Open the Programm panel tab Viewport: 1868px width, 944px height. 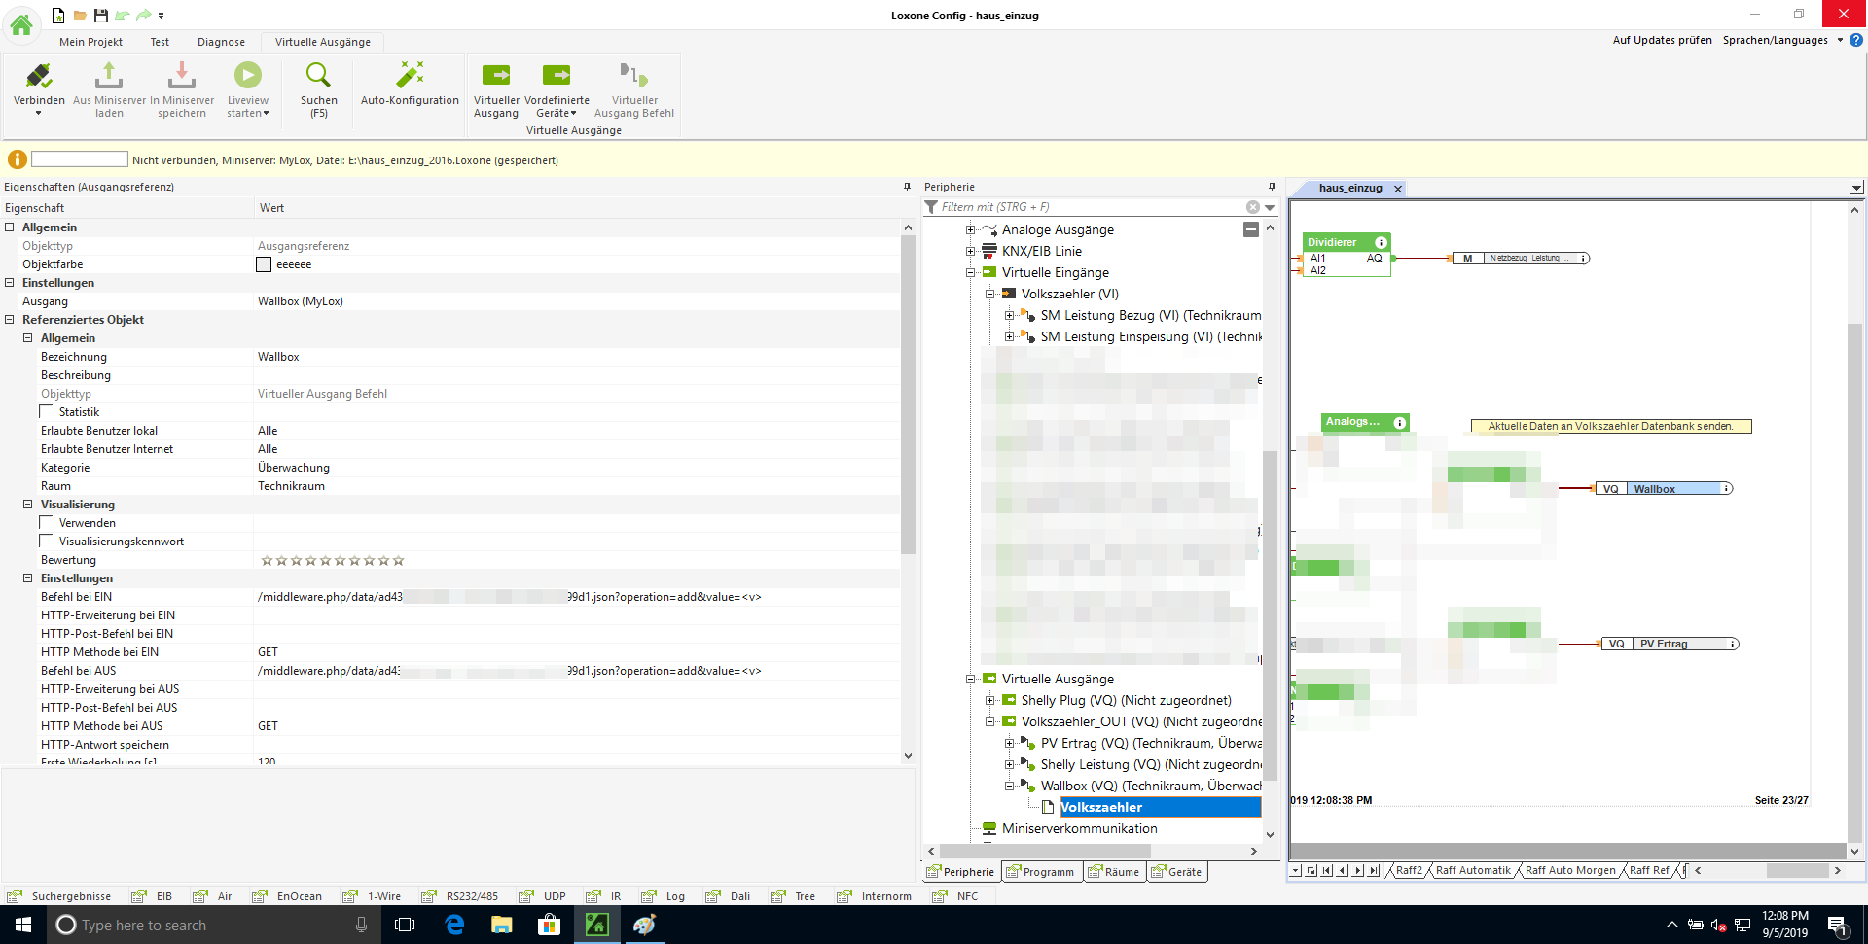[x=1040, y=872]
